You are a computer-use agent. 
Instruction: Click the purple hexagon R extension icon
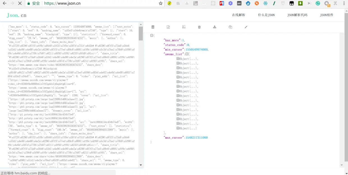[x=230, y=3]
